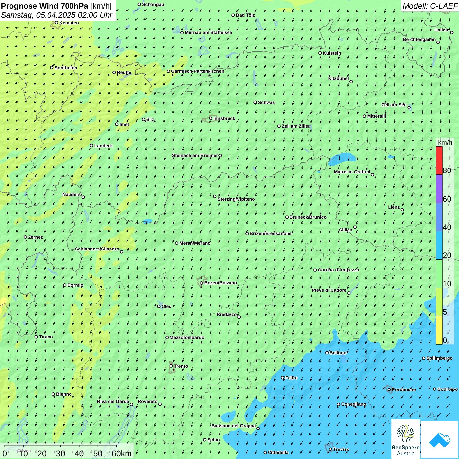The height and width of the screenshot is (459, 459).
Task: Click the 'Riva del Garda' label
Action: pyautogui.click(x=113, y=401)
